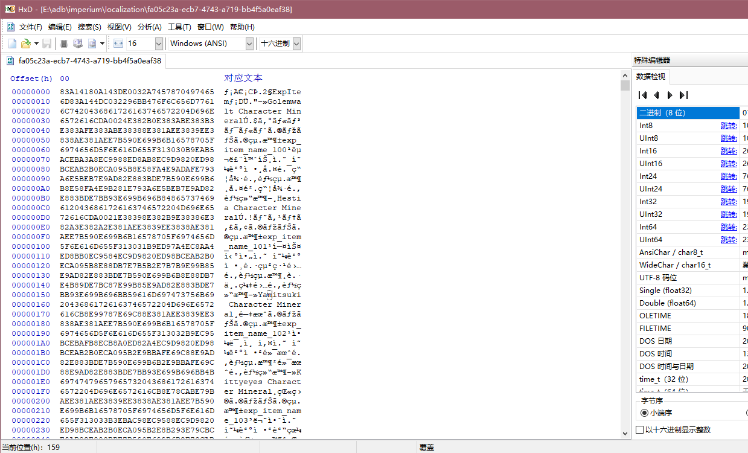748x453 pixels.
Task: Open the 文件(F) menu
Action: (x=31, y=27)
